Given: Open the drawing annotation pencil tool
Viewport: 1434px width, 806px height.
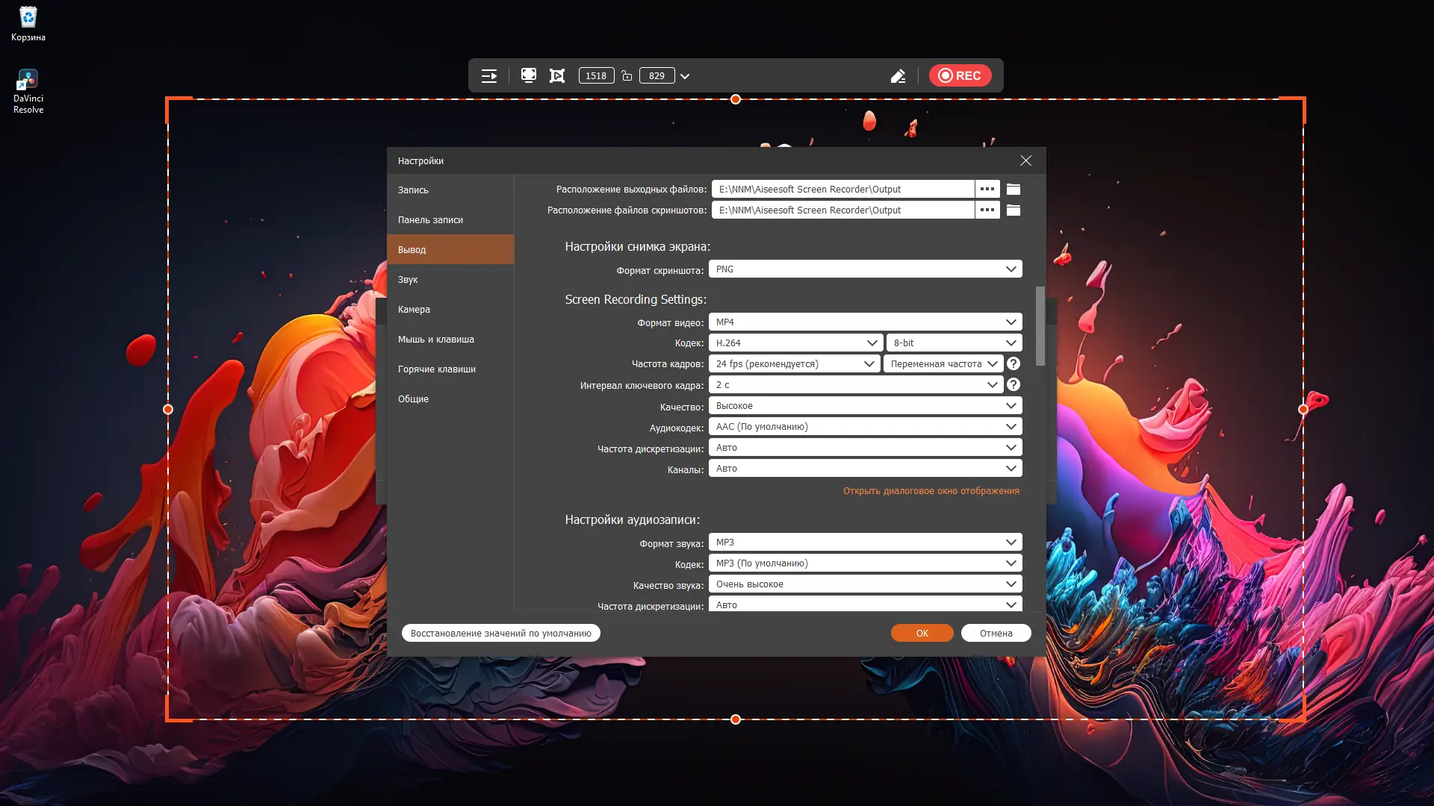Looking at the screenshot, I should 898,76.
